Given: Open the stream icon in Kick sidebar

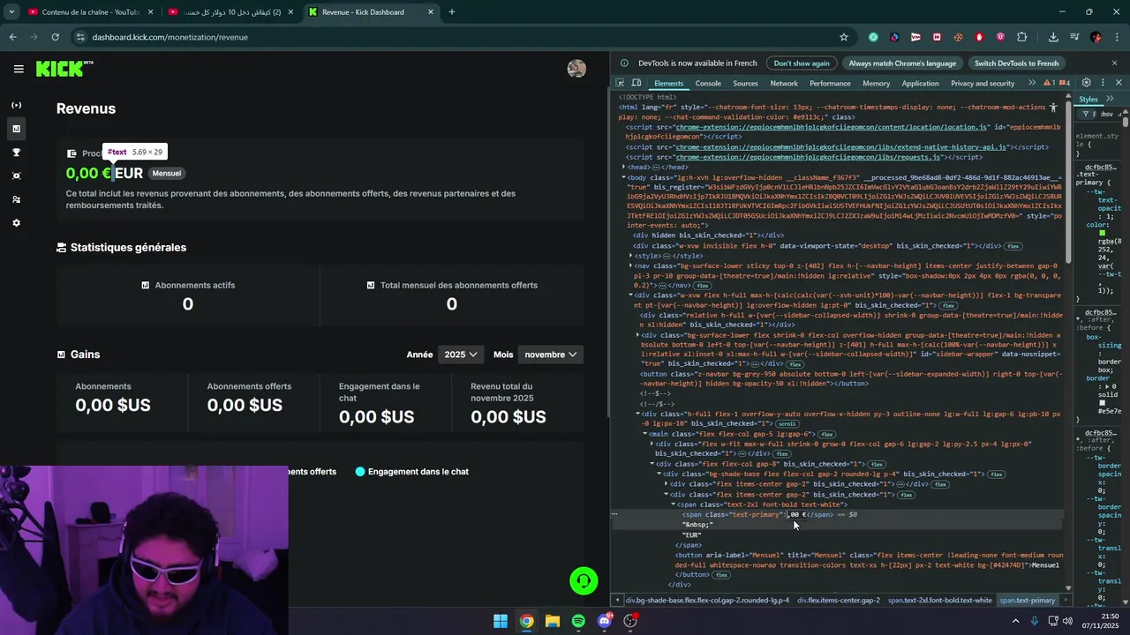Looking at the screenshot, I should click(16, 105).
